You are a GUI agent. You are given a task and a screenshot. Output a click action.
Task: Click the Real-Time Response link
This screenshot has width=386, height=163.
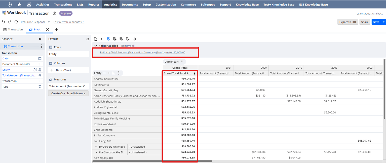33,22
